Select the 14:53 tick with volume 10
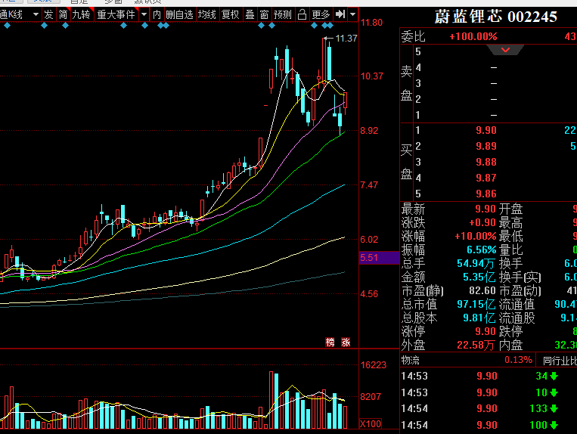 click(488, 392)
